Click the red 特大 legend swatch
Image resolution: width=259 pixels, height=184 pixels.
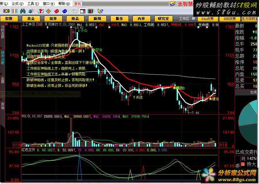[x=243, y=164]
